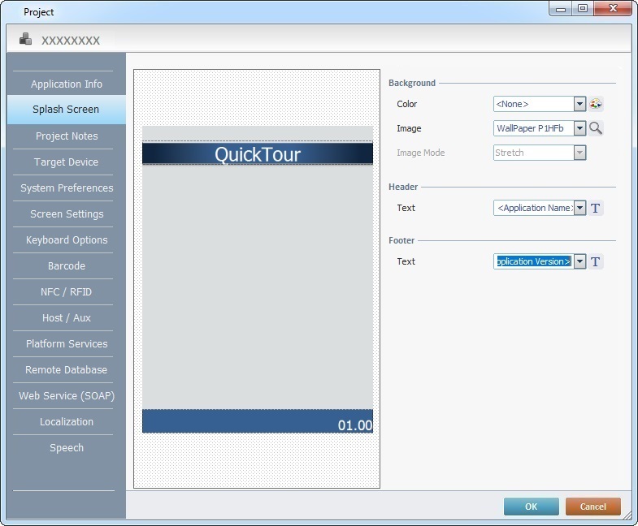Image resolution: width=638 pixels, height=526 pixels.
Task: Show the Web Service (SOAP) tab
Action: pos(66,396)
